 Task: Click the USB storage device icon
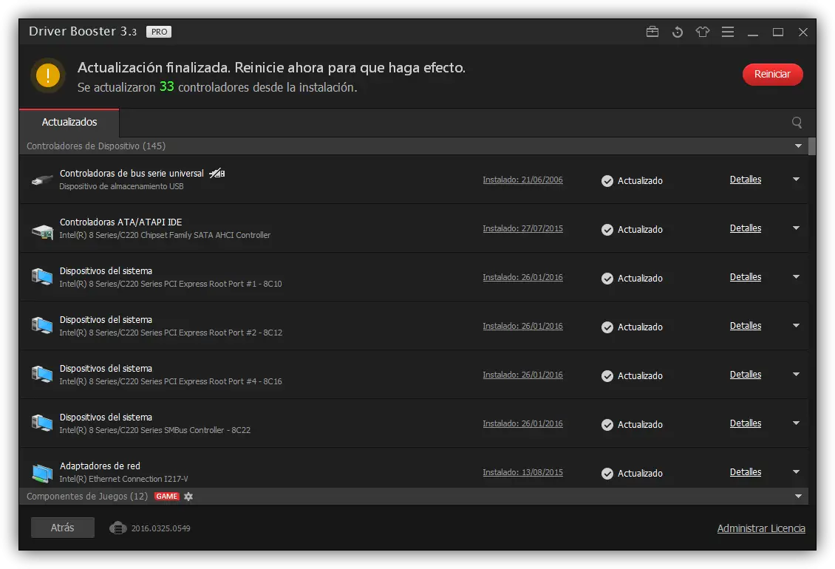(42, 180)
